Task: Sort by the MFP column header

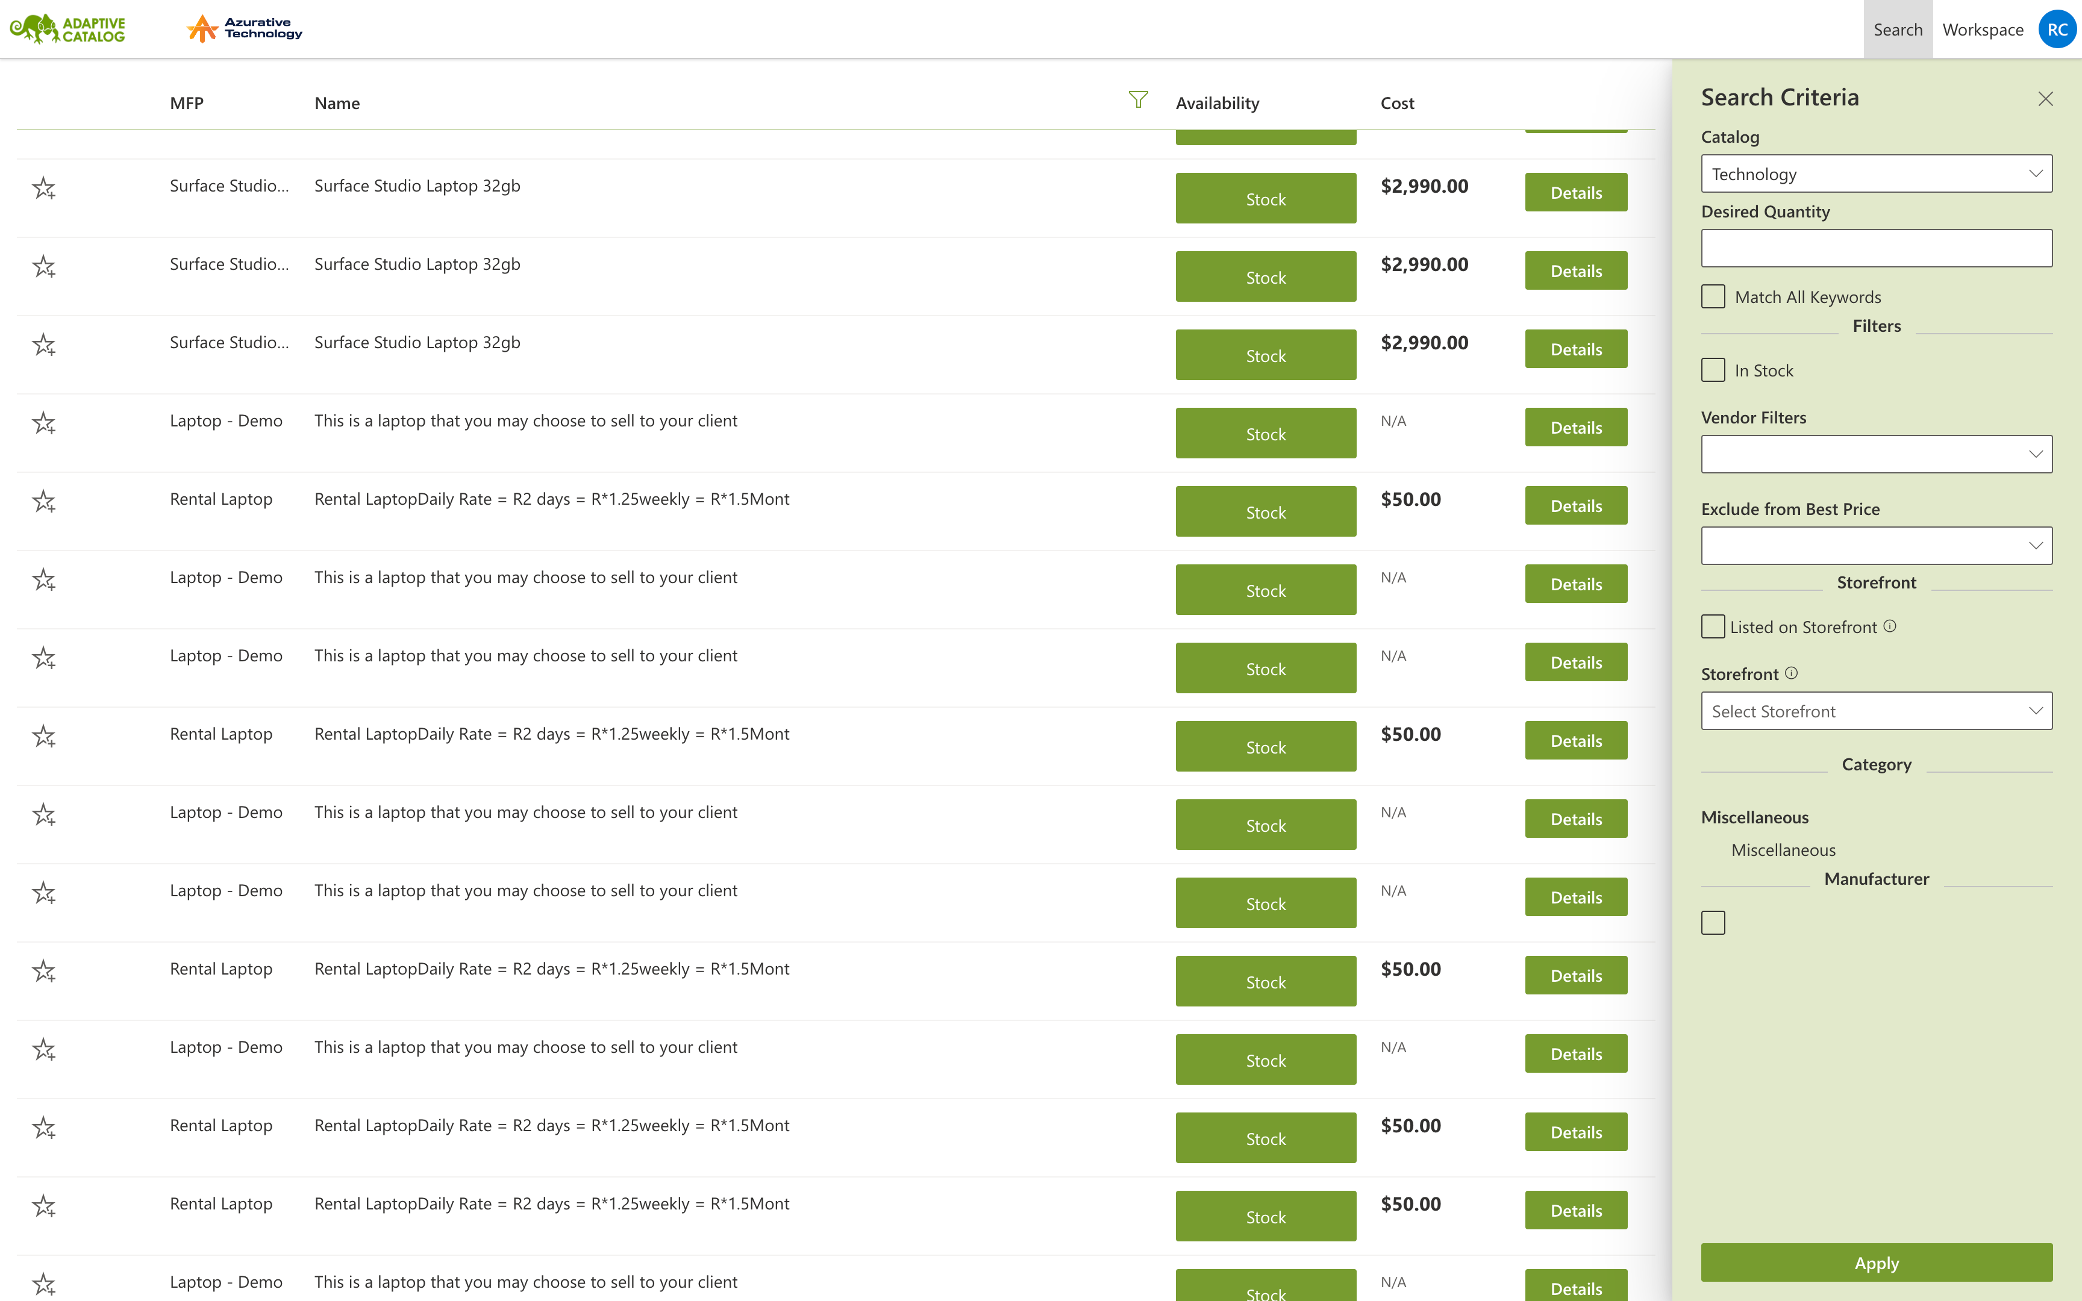Action: 187,103
